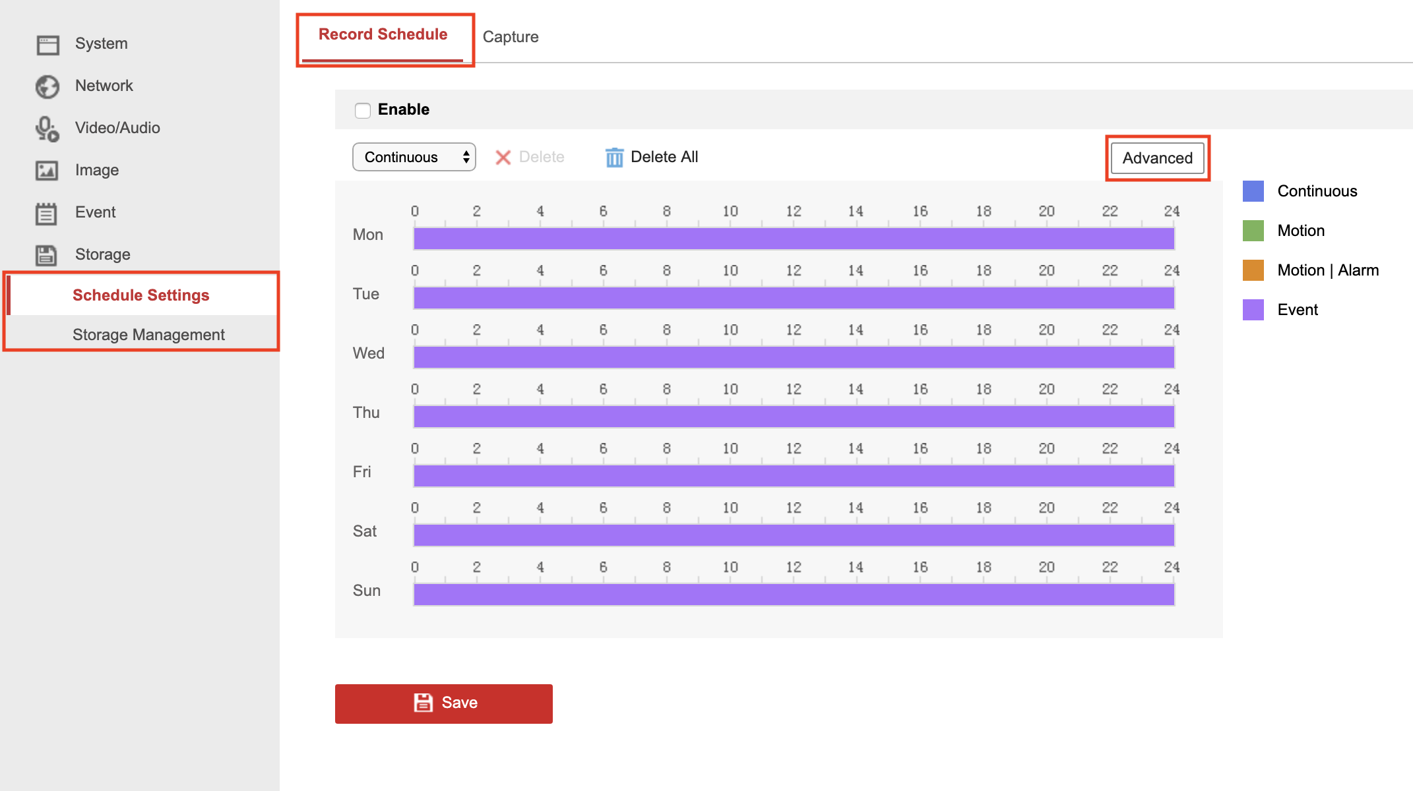Click the red X Delete icon

click(503, 158)
